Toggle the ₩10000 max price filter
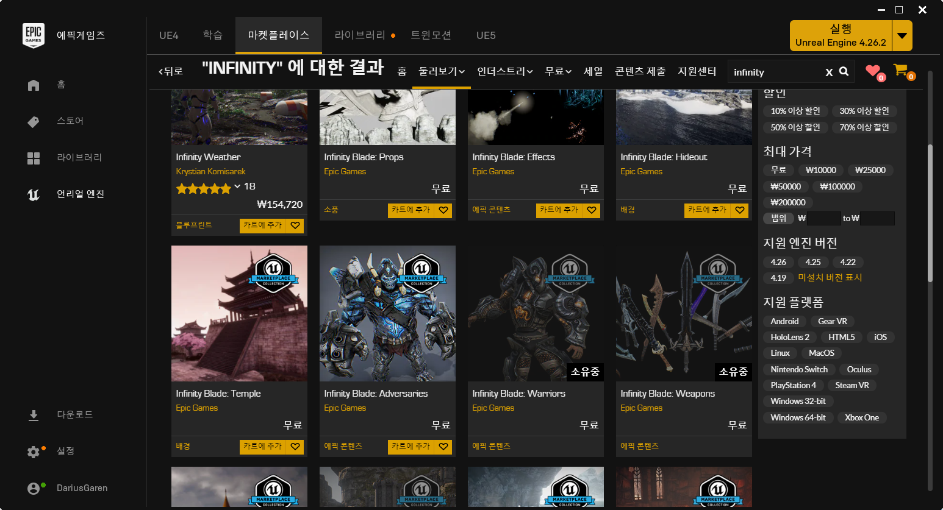Screen dimensions: 943x510 pyautogui.click(x=820, y=170)
